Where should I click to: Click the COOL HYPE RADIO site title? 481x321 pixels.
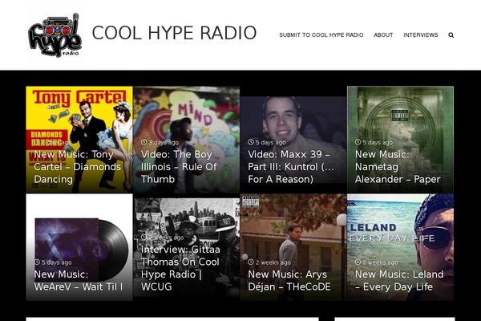coord(174,33)
